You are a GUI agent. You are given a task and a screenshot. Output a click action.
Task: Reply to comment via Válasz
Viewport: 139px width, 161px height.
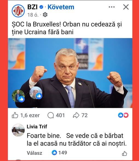[x=34, y=153]
